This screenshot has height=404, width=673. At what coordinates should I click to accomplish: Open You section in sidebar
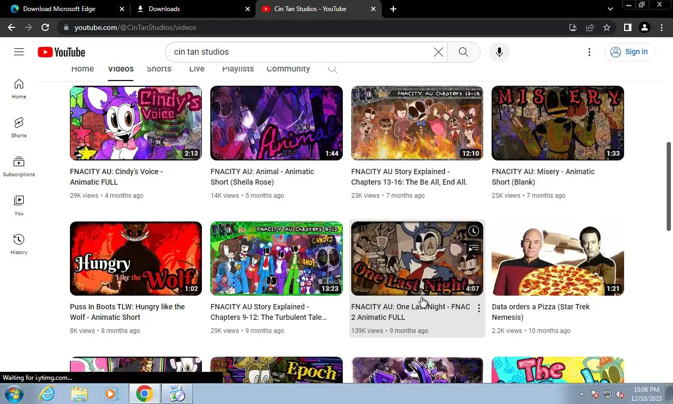tap(19, 206)
